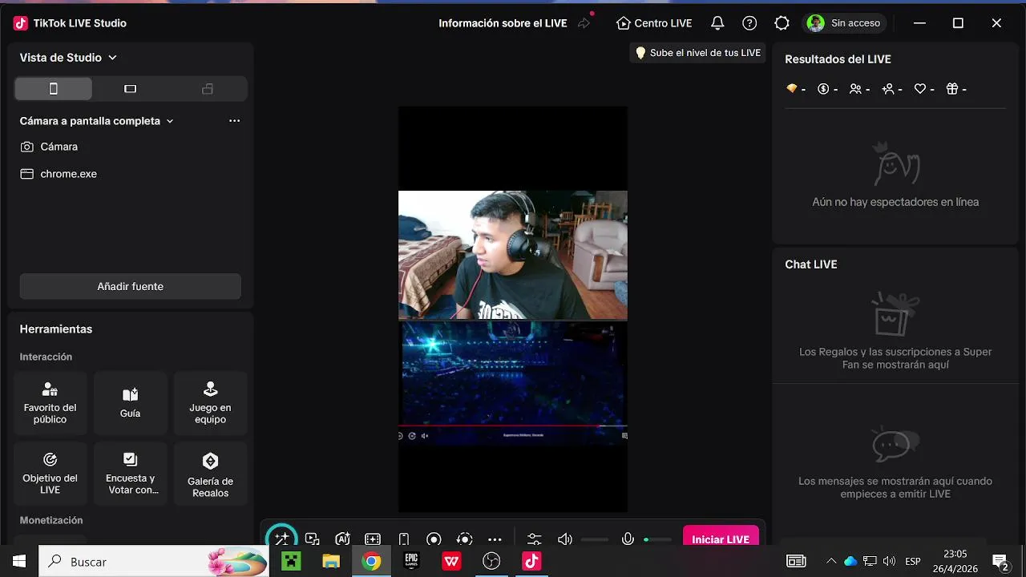Select the chrome.exe source
Screen dimensions: 1026x577
pos(131,174)
